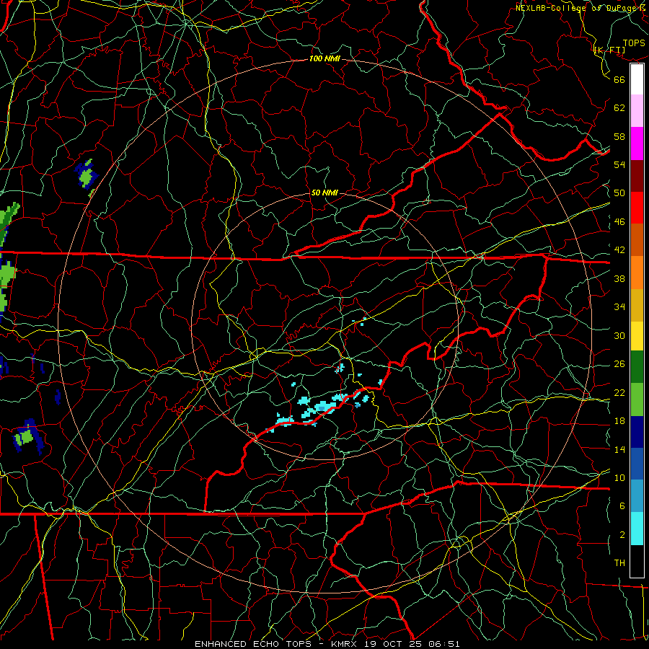Click the gold legend swatch
This screenshot has height=649, width=649.
(x=637, y=305)
